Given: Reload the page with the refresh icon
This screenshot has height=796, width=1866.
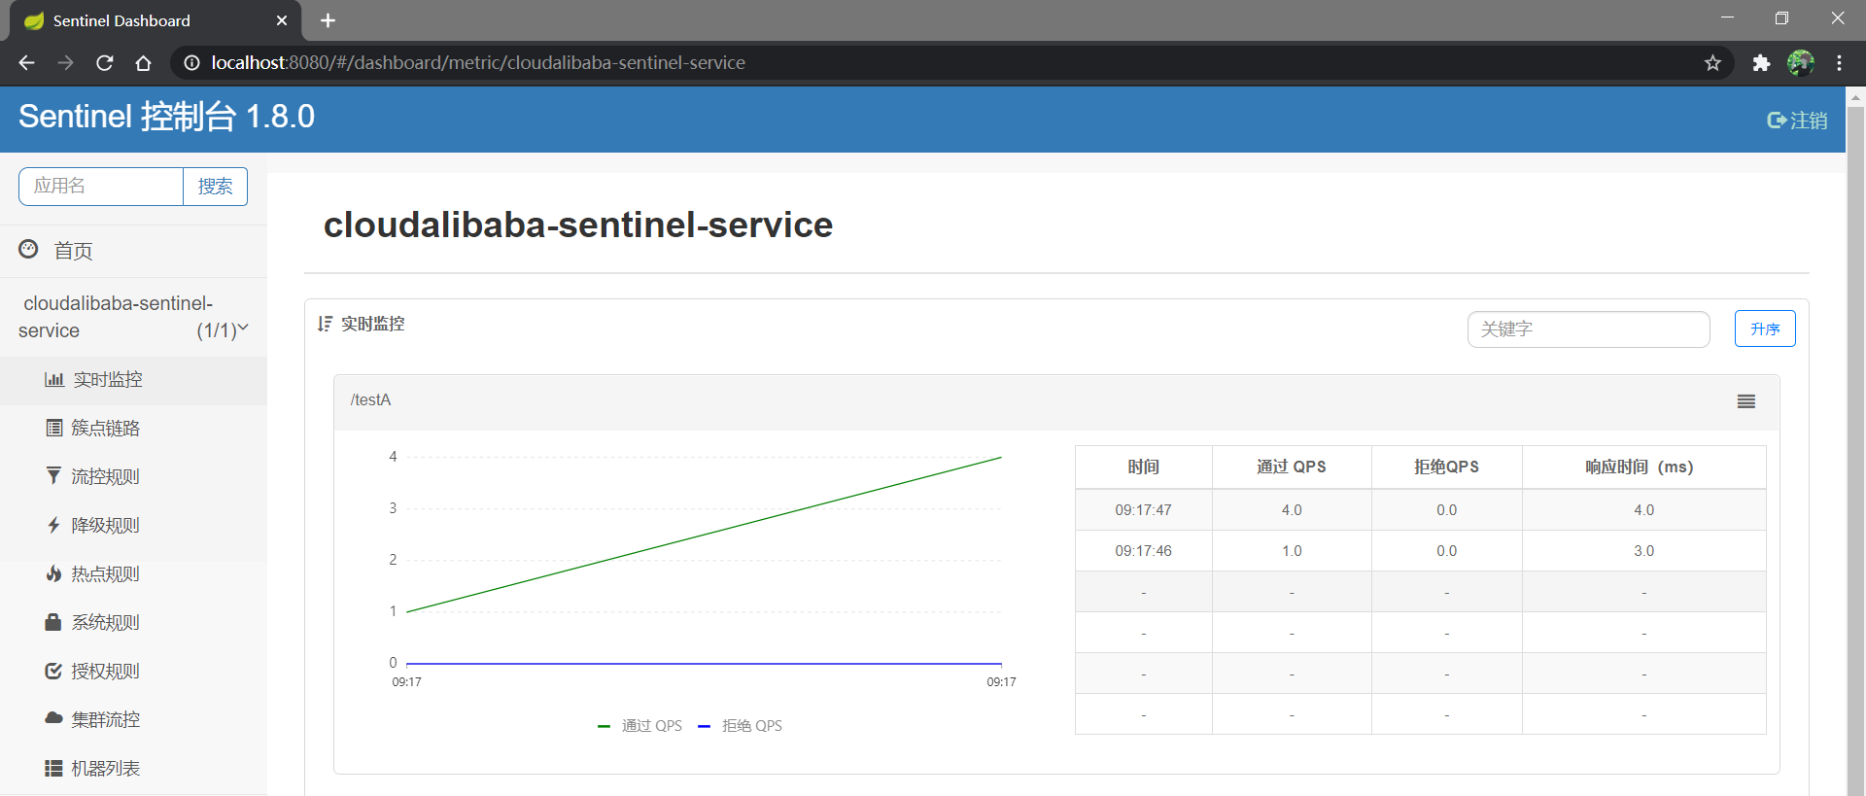Looking at the screenshot, I should pyautogui.click(x=104, y=62).
